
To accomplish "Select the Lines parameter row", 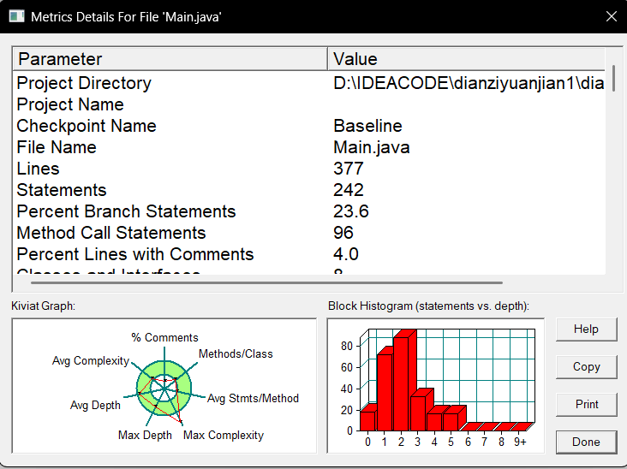I will (308, 169).
